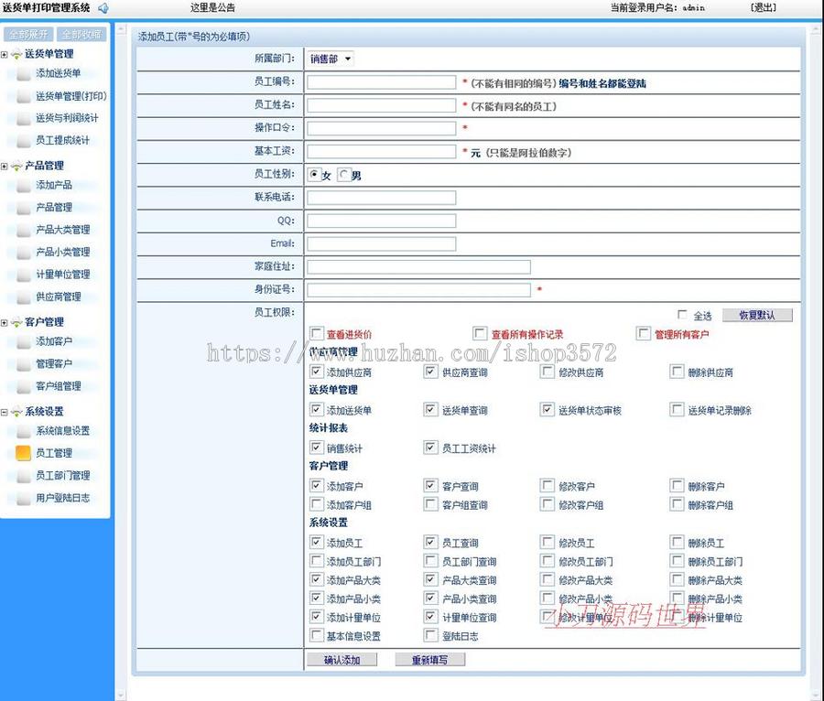Check the 全选 select-all checkbox
Screen dimensions: 824x701
[x=681, y=314]
